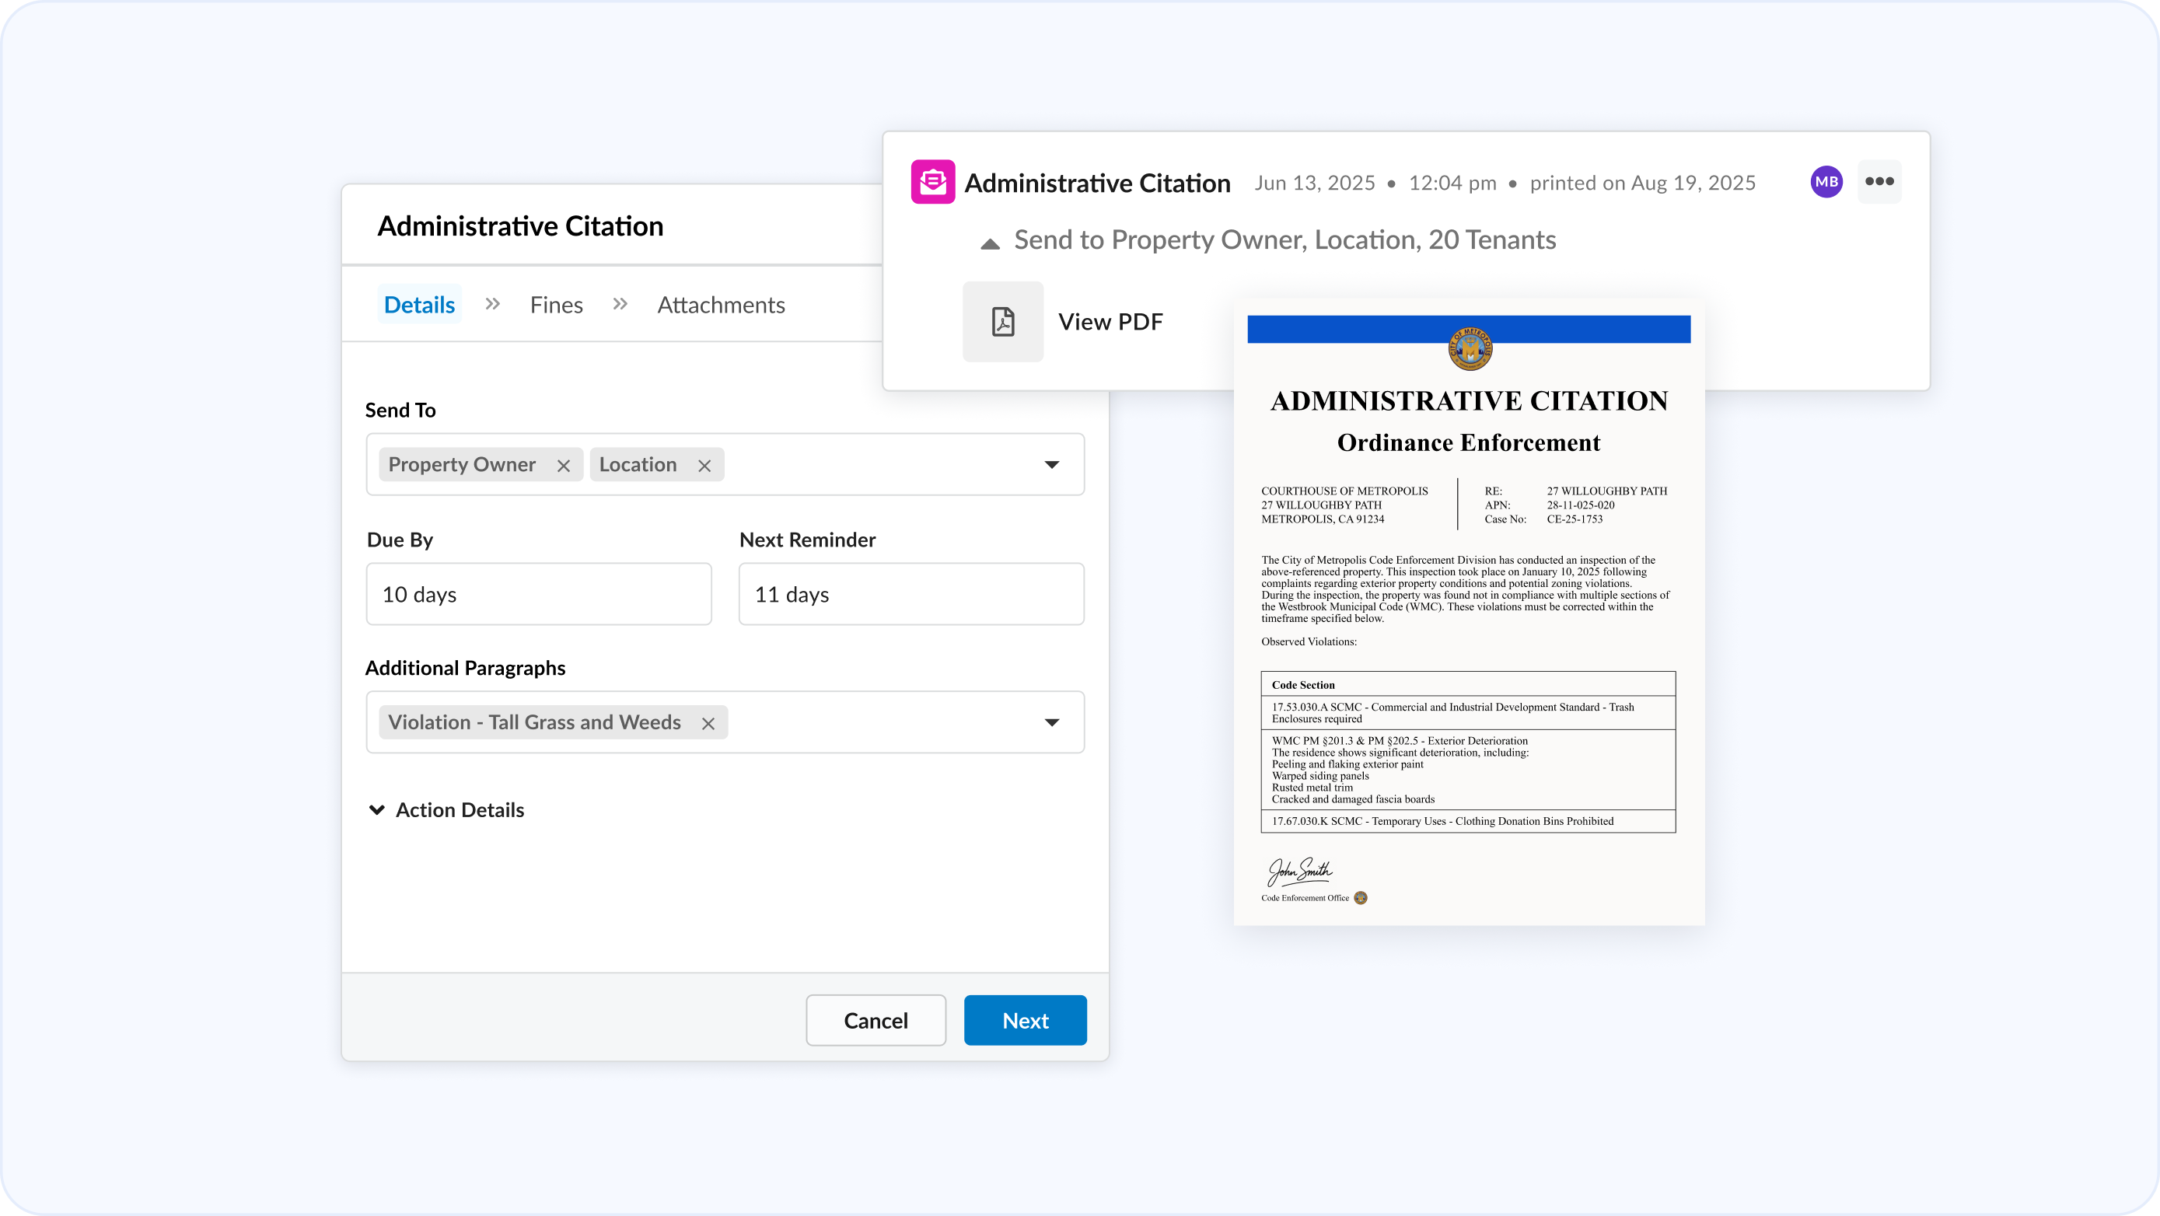
Task: Remove the Property Owner tag
Action: point(564,466)
